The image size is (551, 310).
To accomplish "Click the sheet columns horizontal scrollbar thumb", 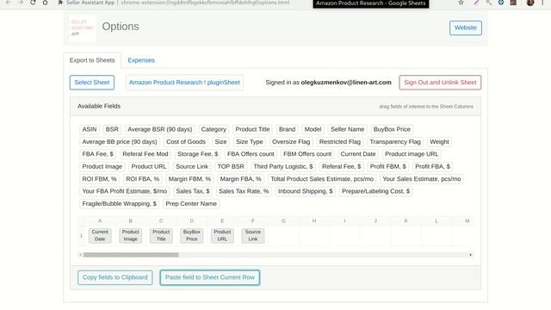I will (131, 255).
